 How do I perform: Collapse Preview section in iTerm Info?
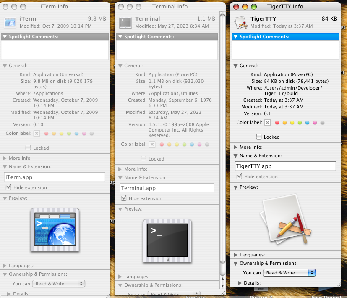[5, 198]
